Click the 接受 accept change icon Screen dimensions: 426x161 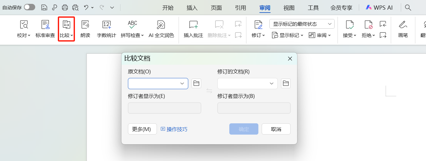pos(349,24)
